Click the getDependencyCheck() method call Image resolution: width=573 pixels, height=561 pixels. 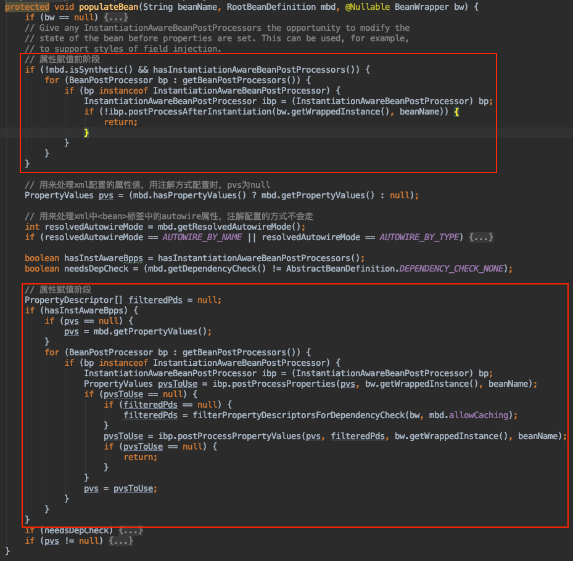[x=202, y=268]
